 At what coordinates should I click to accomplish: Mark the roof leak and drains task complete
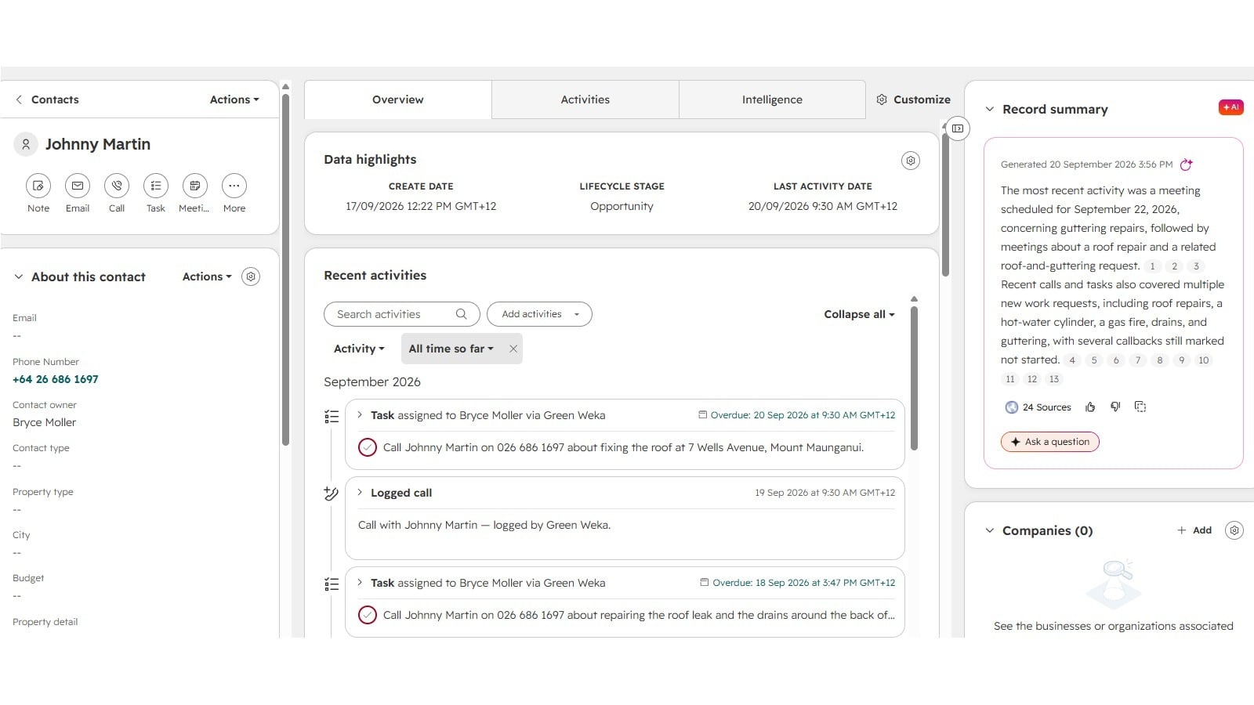368,615
